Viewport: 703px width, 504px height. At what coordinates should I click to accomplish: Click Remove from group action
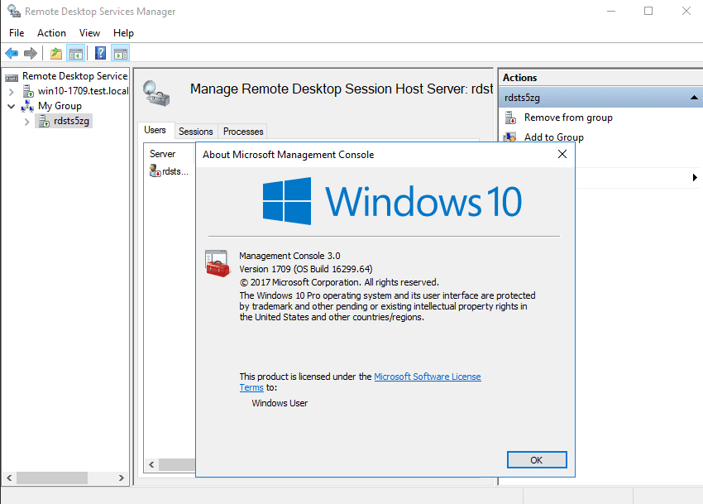(568, 118)
